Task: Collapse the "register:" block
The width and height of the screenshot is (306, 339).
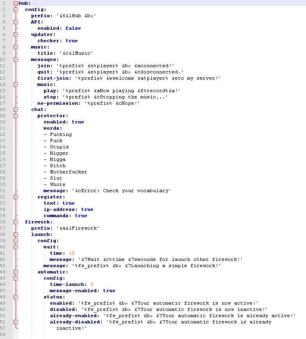Action: coord(16,197)
